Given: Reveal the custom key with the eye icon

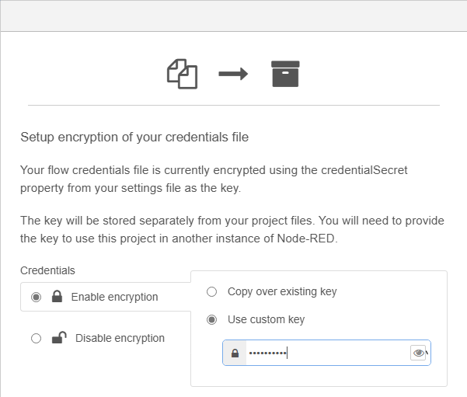Looking at the screenshot, I should coord(419,353).
